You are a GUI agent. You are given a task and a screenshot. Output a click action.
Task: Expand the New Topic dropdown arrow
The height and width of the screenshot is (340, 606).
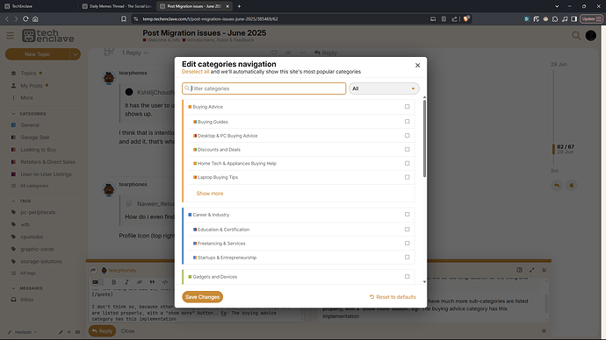[x=76, y=54]
